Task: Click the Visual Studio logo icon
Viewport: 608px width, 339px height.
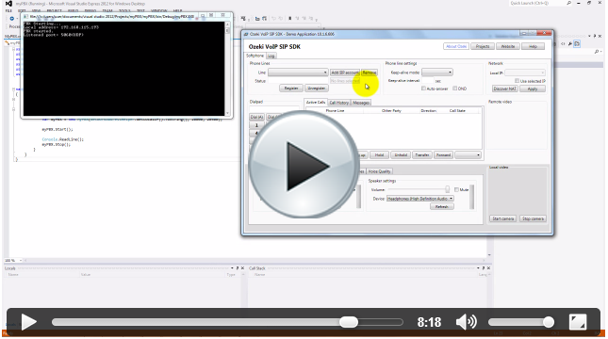Action: 8,4
